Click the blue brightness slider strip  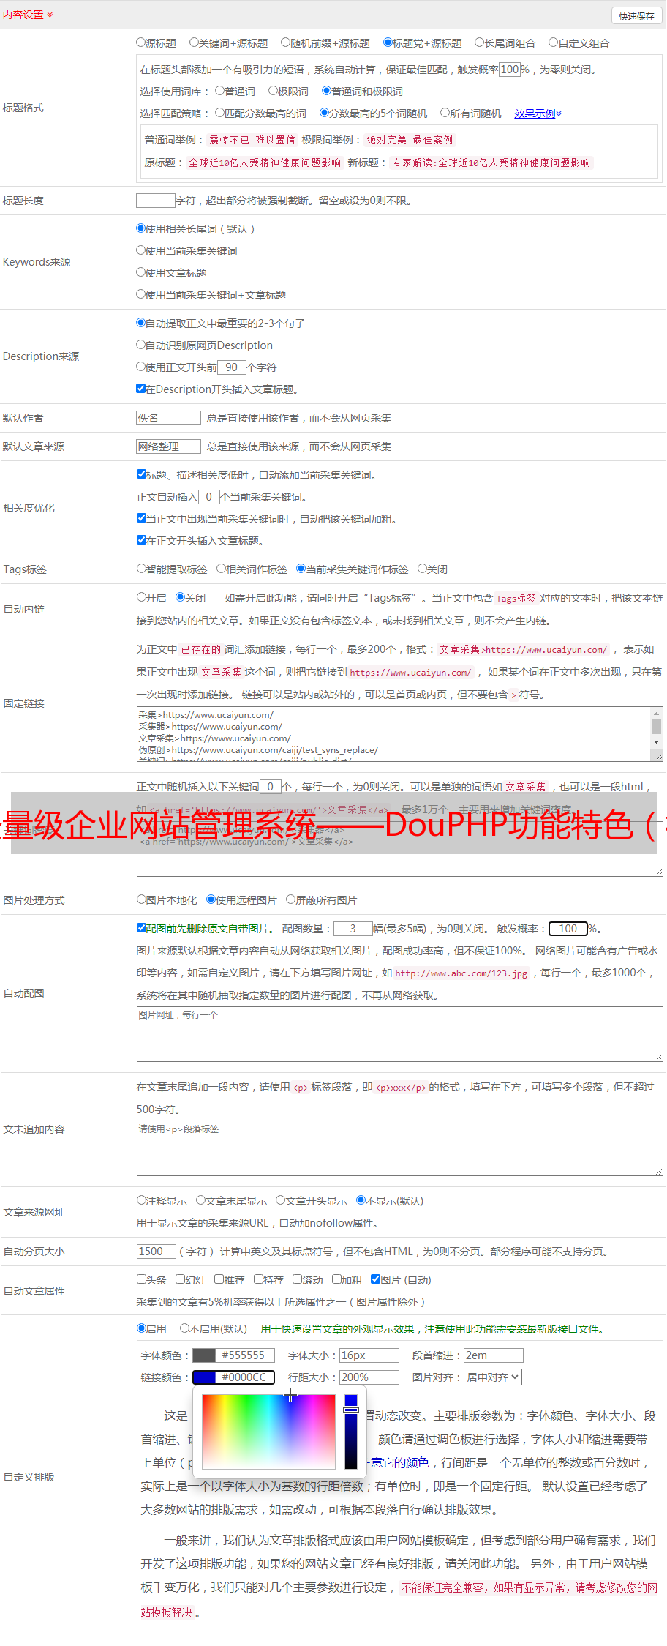tap(351, 1432)
